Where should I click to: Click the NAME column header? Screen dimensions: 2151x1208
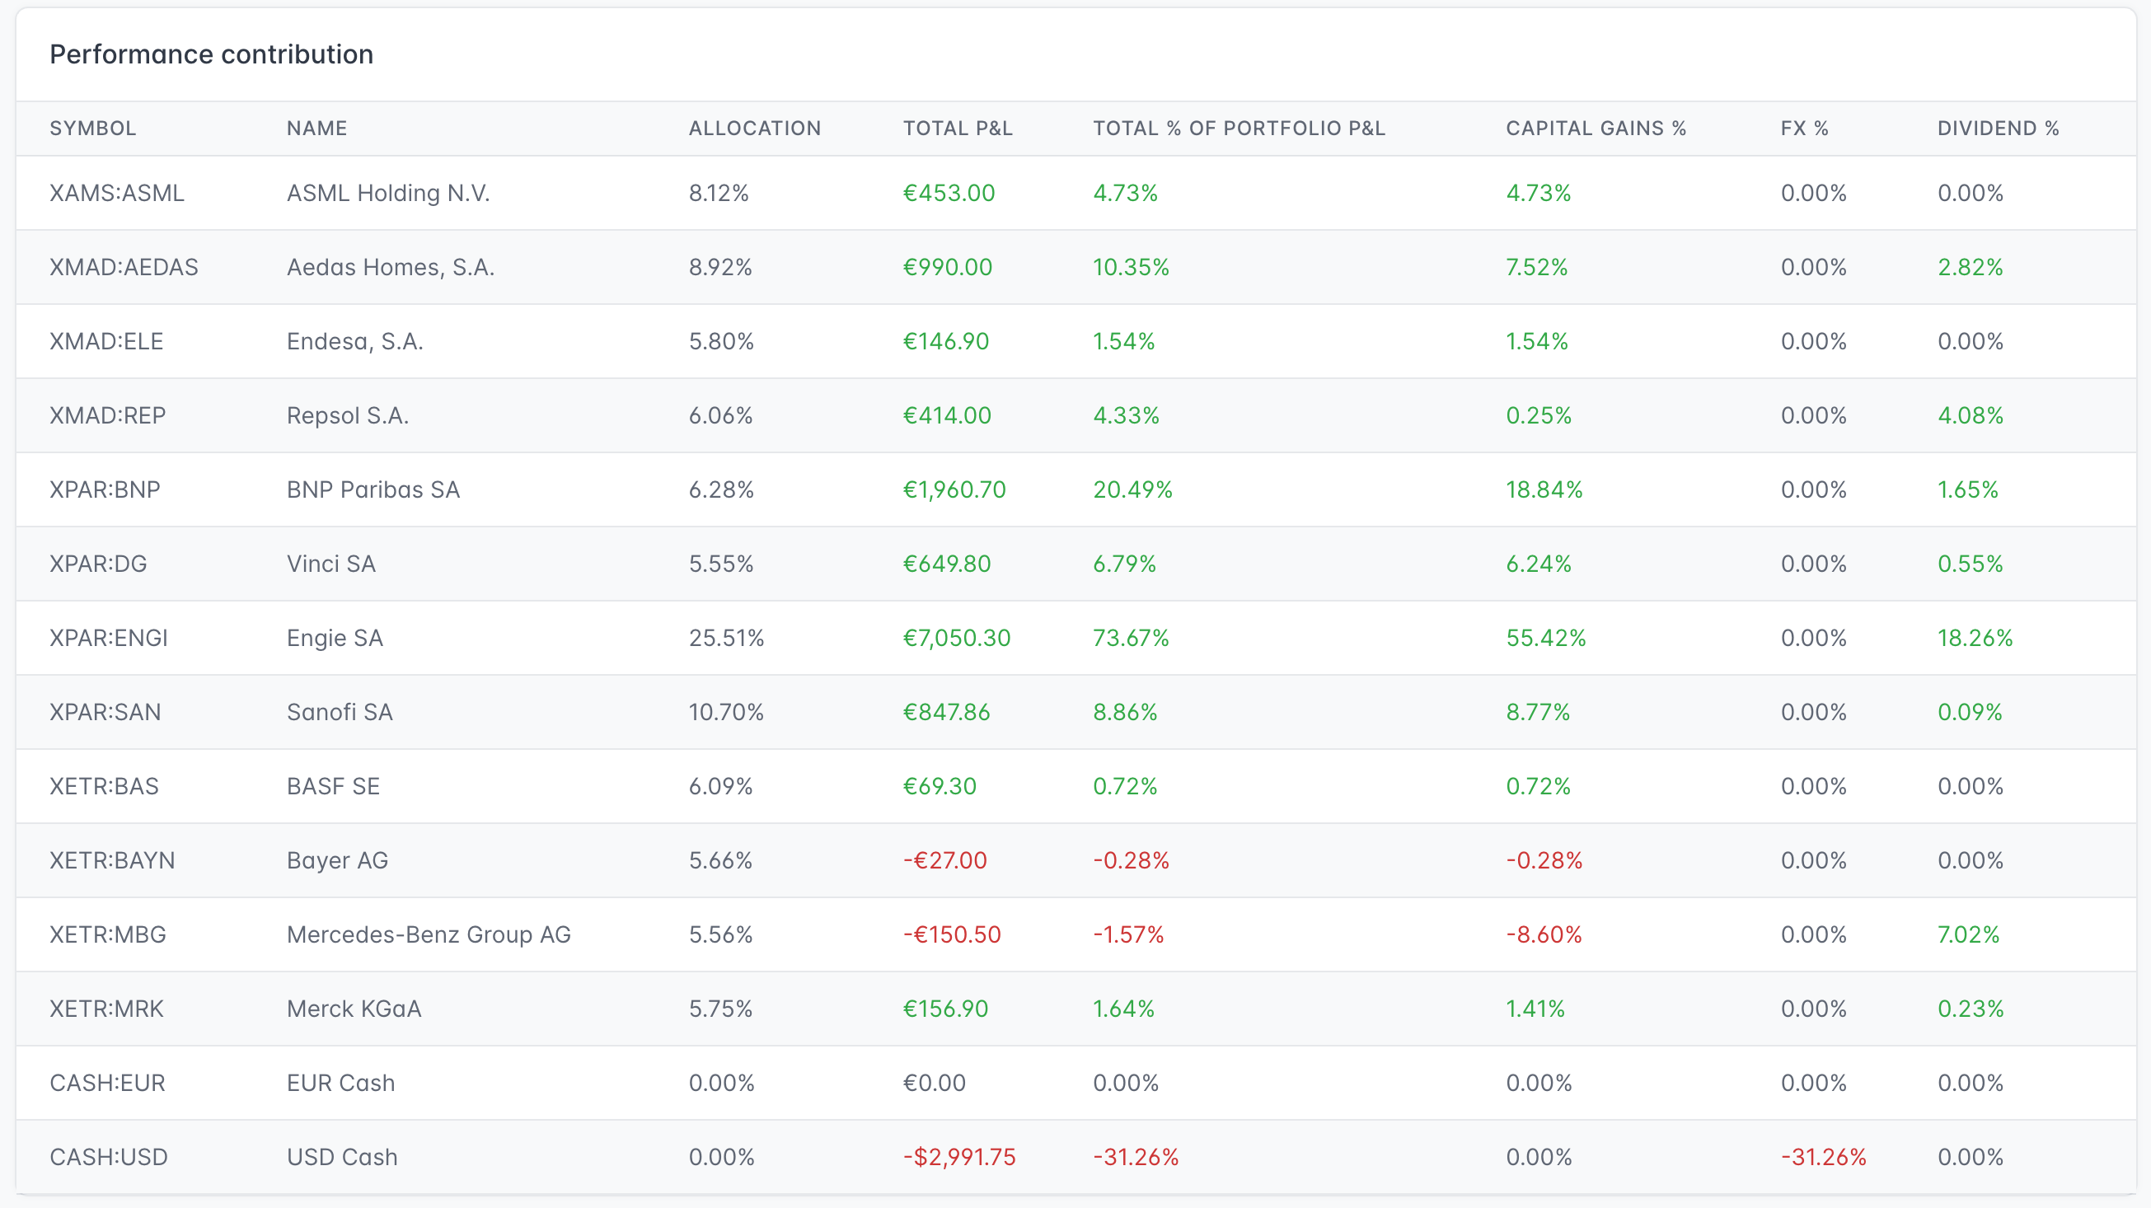point(316,128)
